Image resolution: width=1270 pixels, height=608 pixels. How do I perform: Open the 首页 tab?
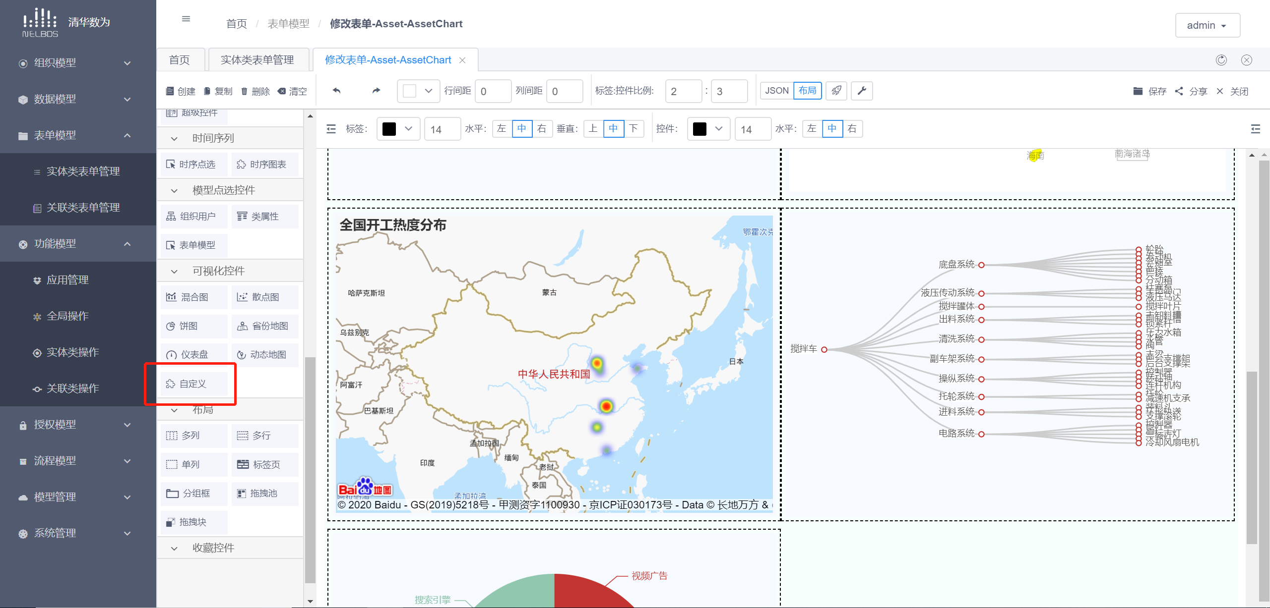(180, 60)
